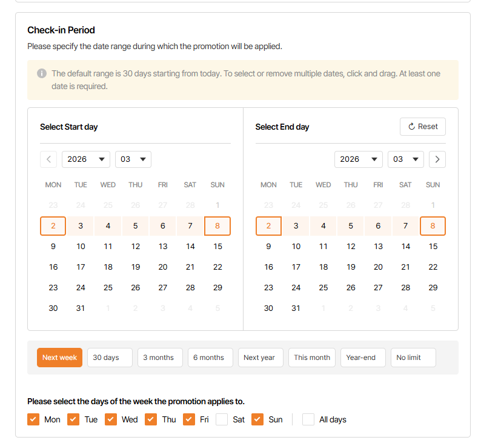Choose the 3 months preset range
The width and height of the screenshot is (481, 443).
pyautogui.click(x=160, y=358)
